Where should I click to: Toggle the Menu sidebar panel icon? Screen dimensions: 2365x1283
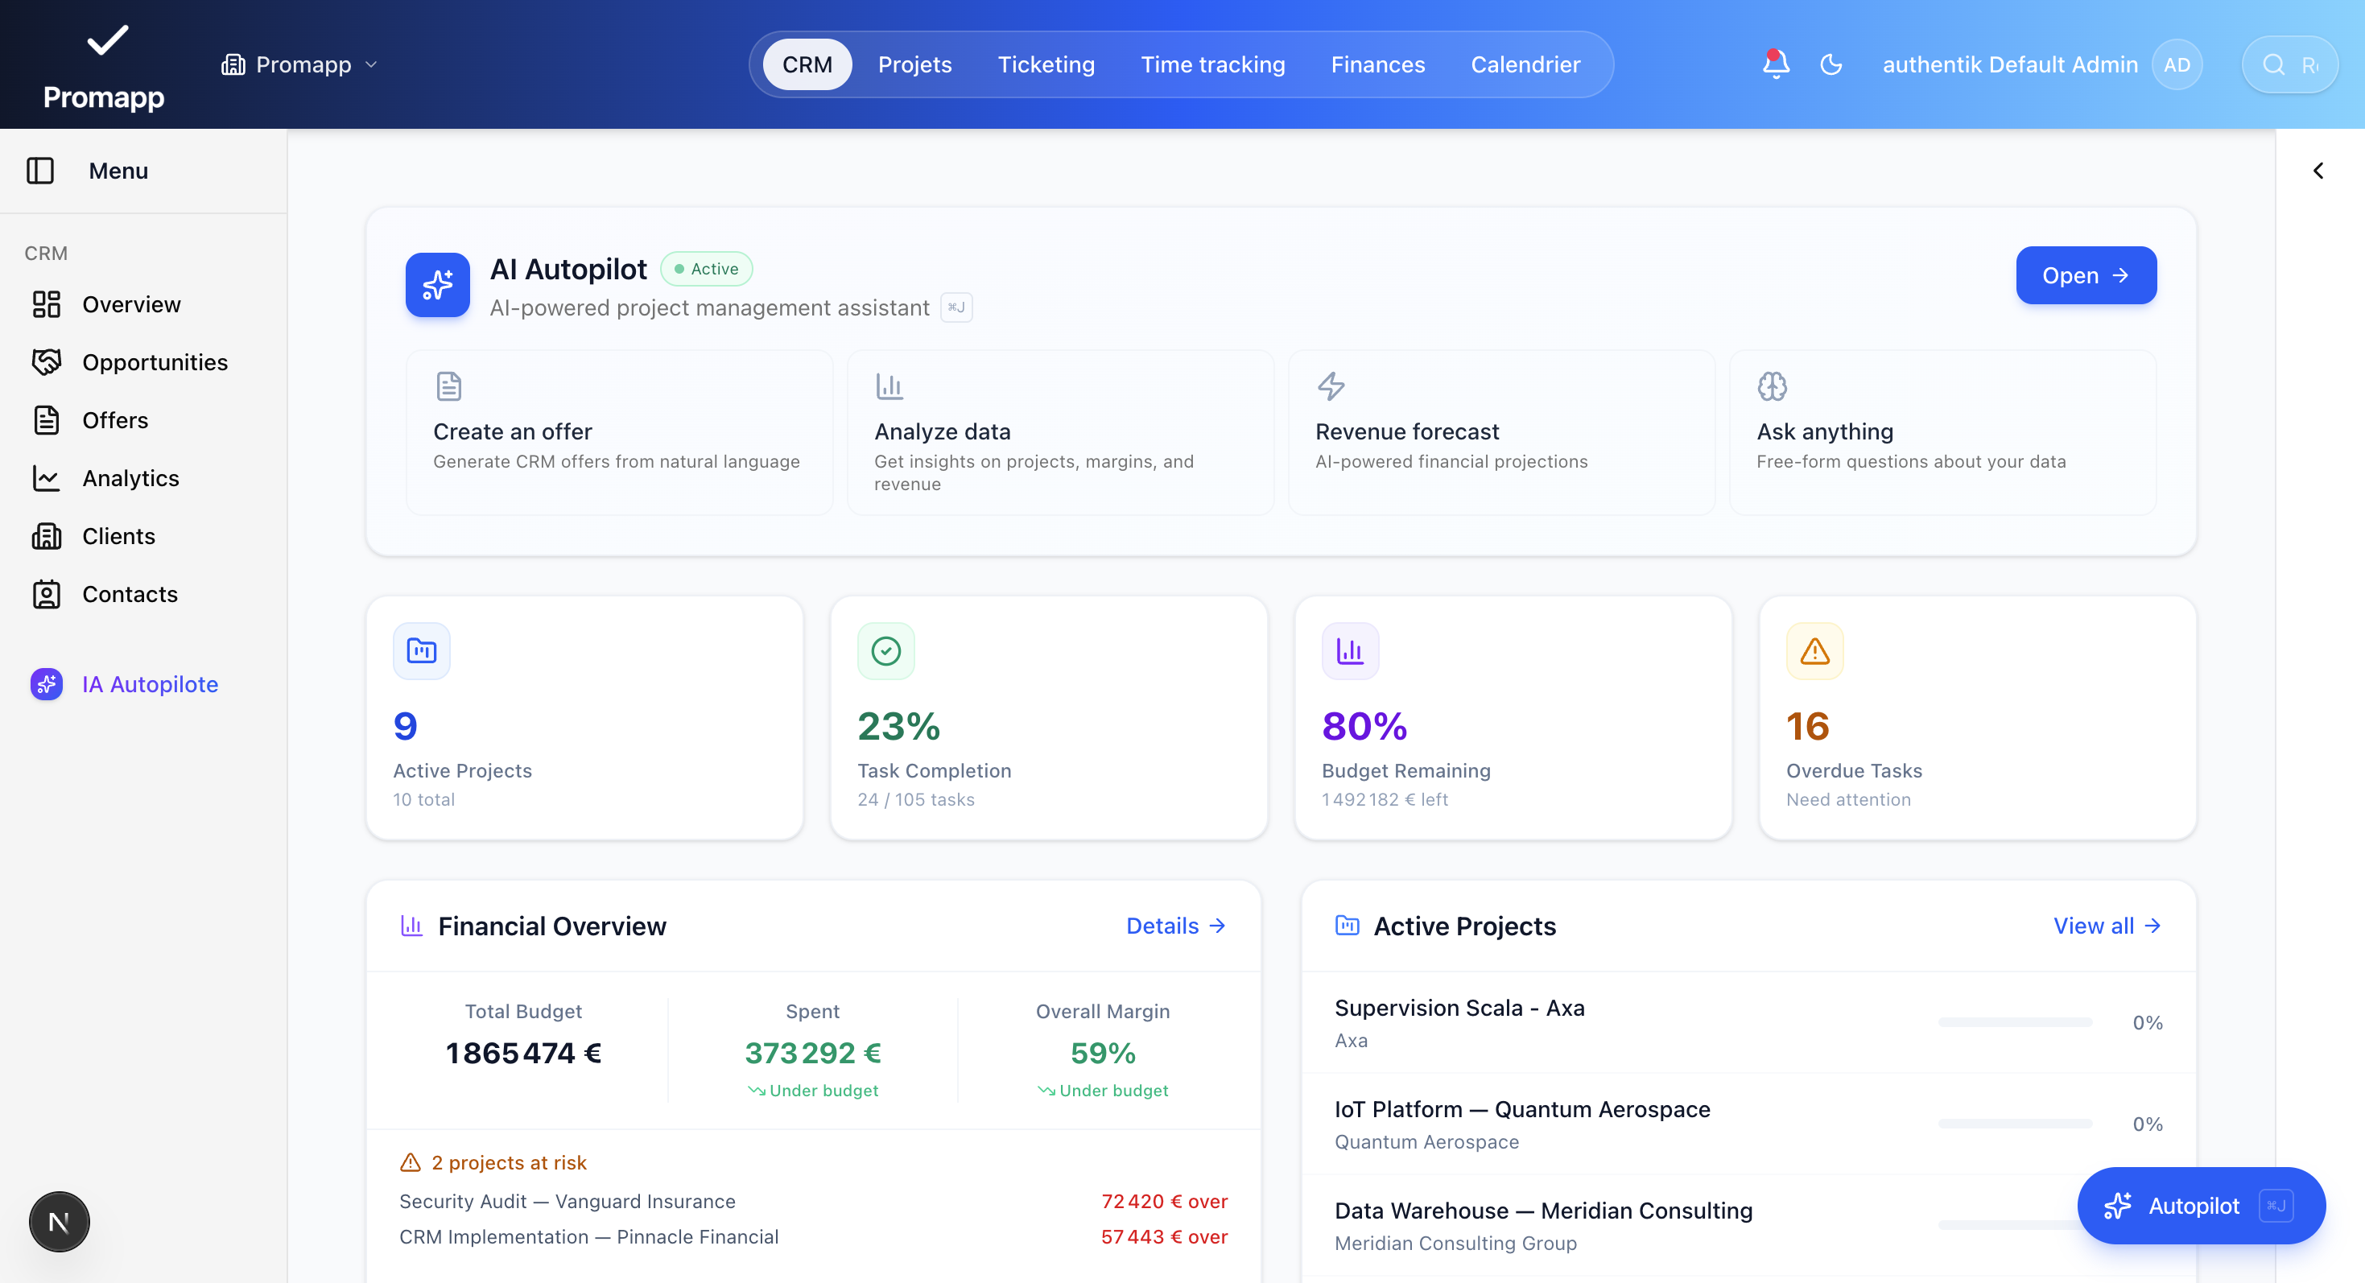pyautogui.click(x=40, y=171)
